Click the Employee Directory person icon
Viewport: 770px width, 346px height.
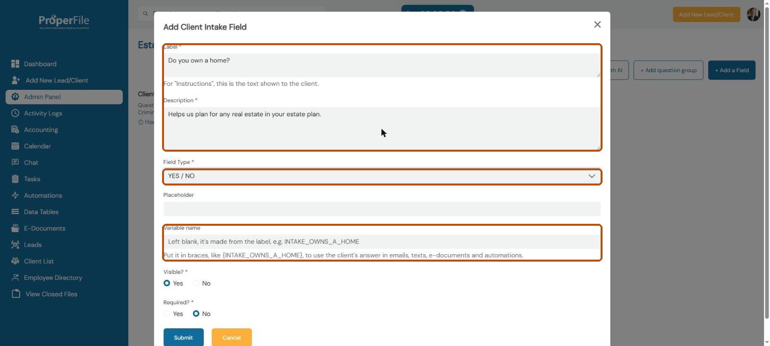click(15, 278)
